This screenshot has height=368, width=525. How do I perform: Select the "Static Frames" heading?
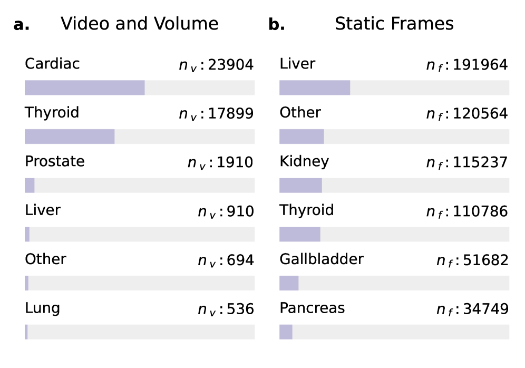click(x=394, y=24)
